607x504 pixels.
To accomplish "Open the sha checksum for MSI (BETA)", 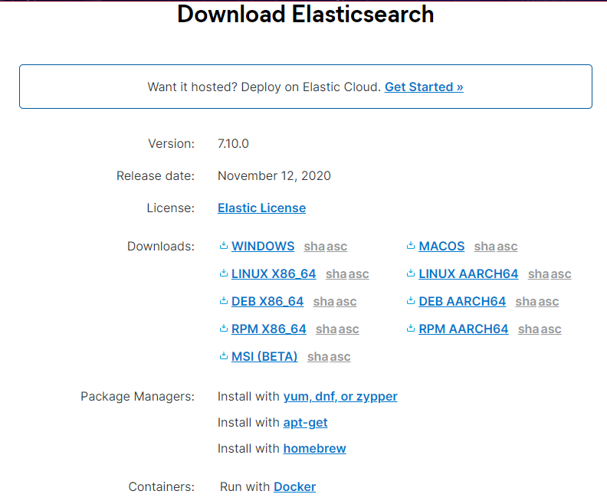I will tap(318, 357).
